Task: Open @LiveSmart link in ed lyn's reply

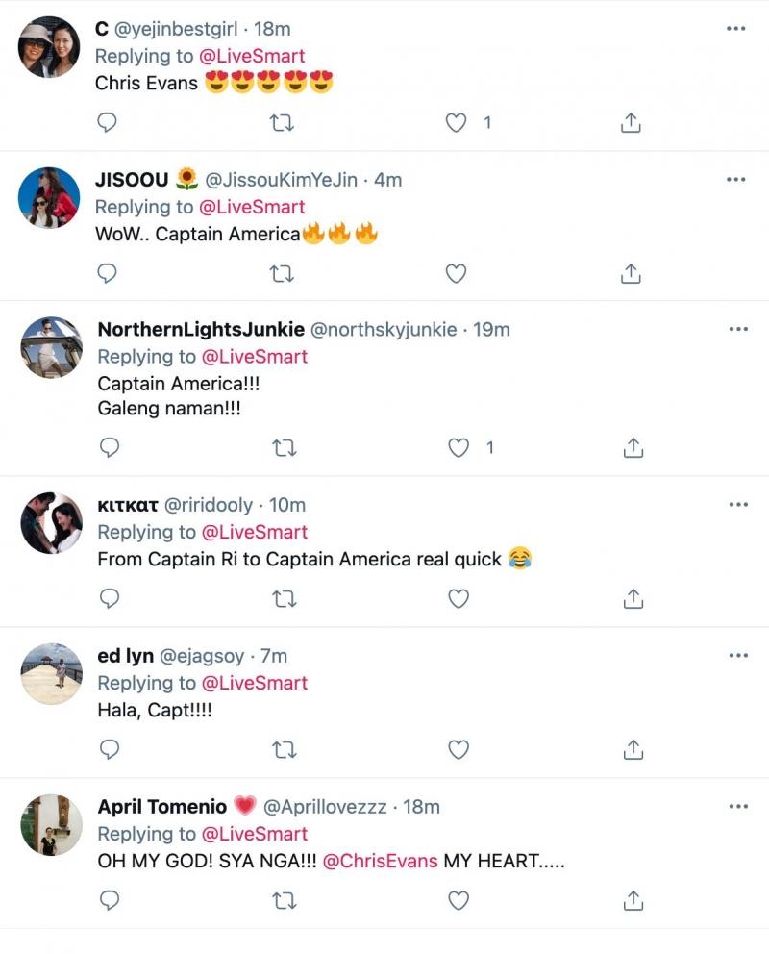Action: coord(254,683)
